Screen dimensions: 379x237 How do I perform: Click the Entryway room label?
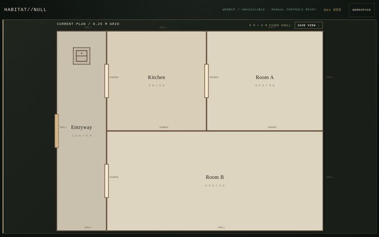[81, 127]
